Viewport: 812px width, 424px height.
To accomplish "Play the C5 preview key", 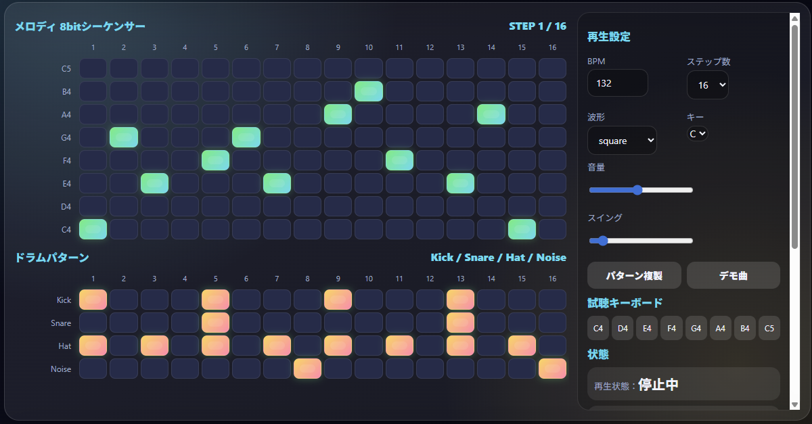I will (769, 328).
